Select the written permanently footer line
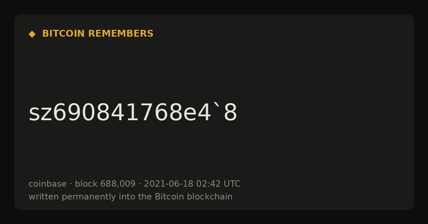 pyautogui.click(x=131, y=197)
